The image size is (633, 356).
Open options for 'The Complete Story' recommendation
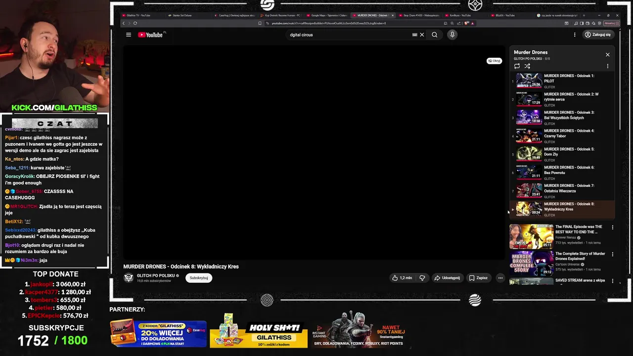[613, 254]
